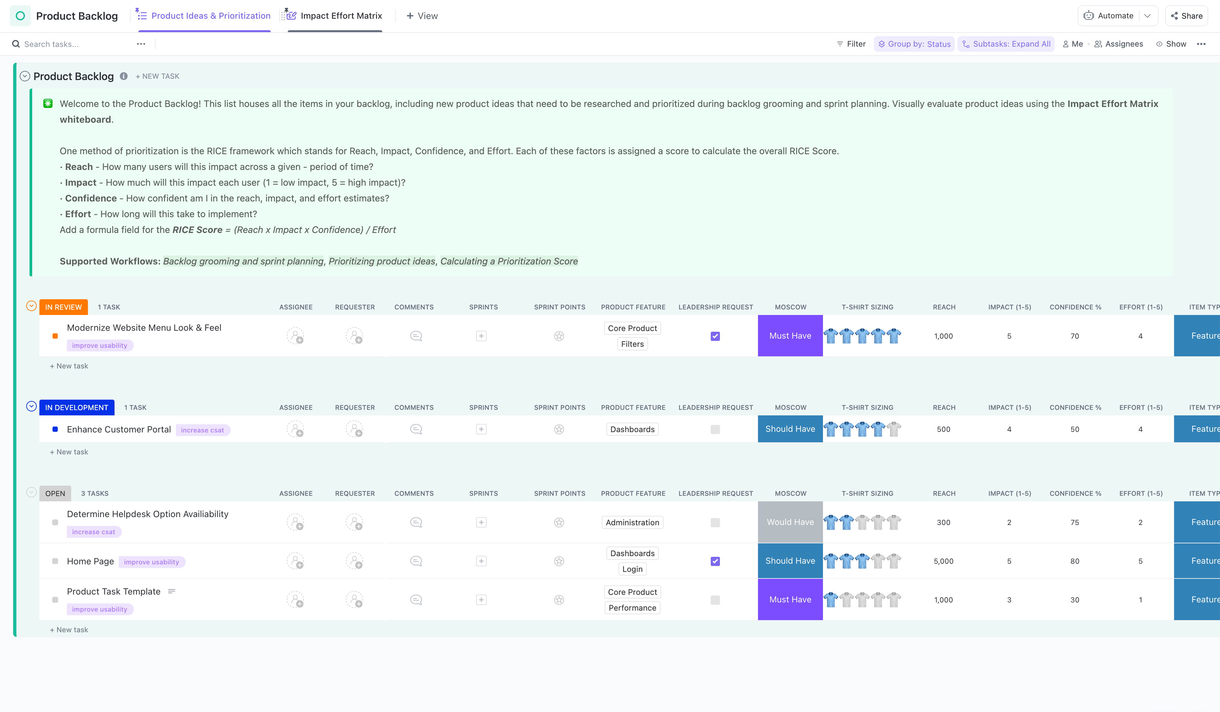Add assignee to Product Task Template

295,600
